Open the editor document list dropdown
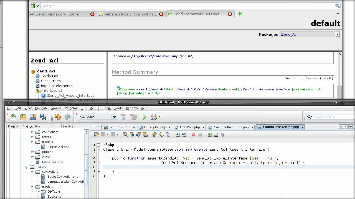 [x=351, y=127]
